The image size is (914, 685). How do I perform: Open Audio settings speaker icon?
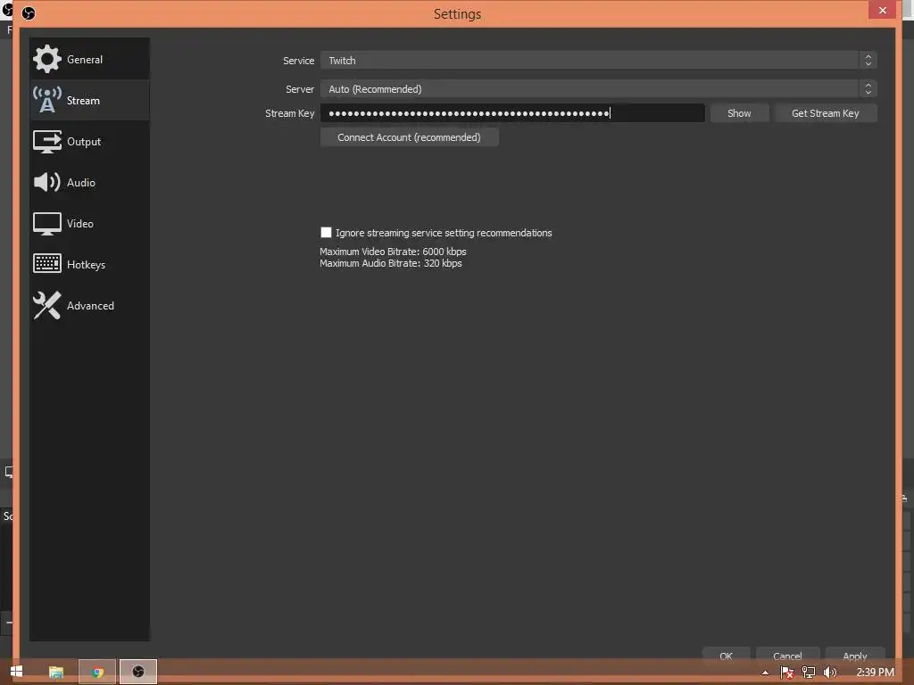pos(46,182)
